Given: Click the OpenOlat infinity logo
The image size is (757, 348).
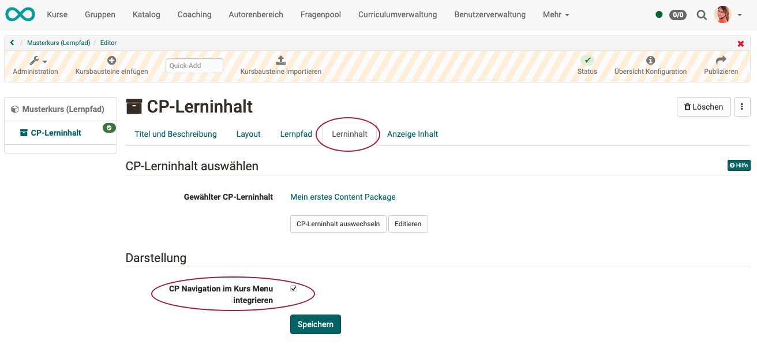Looking at the screenshot, I should [20, 14].
